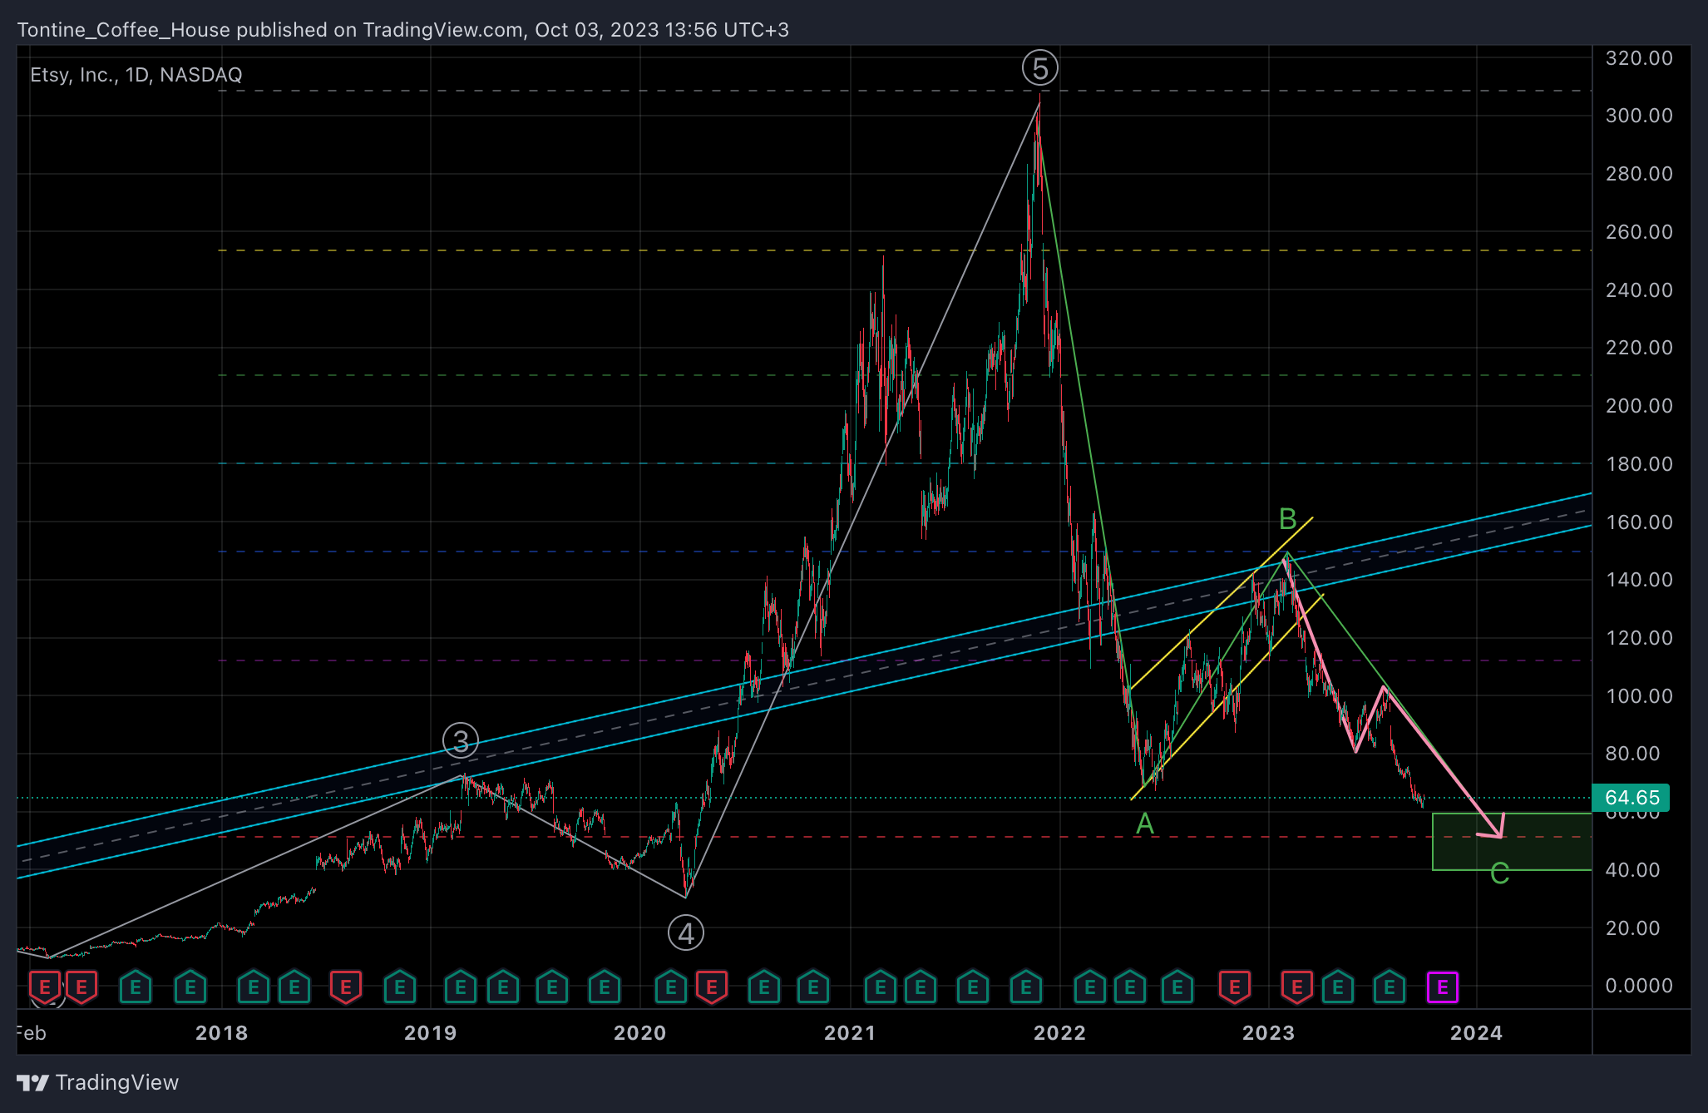Click the 2020 label on the time axis
Viewport: 1708px width, 1113px height.
click(639, 1033)
